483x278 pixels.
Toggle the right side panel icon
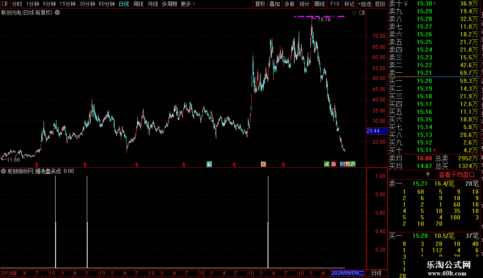click(362, 13)
